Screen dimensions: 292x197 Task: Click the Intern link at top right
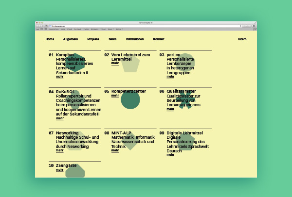(x=242, y=39)
